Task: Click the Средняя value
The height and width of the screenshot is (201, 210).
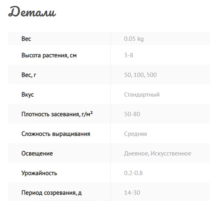Action: [x=135, y=134]
